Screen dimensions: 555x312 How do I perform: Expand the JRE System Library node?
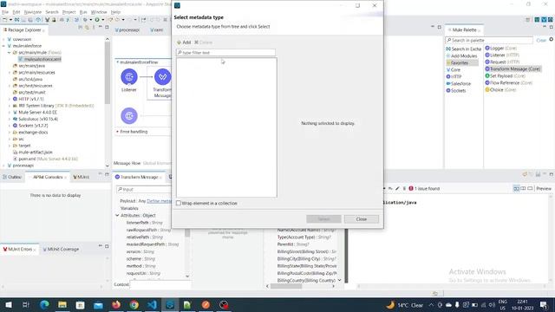click(10, 106)
